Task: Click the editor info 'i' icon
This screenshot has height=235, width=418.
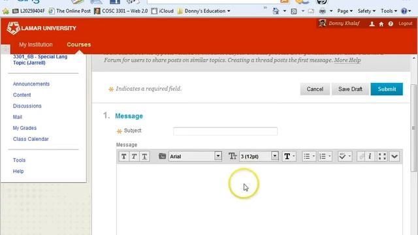Action: [x=370, y=157]
